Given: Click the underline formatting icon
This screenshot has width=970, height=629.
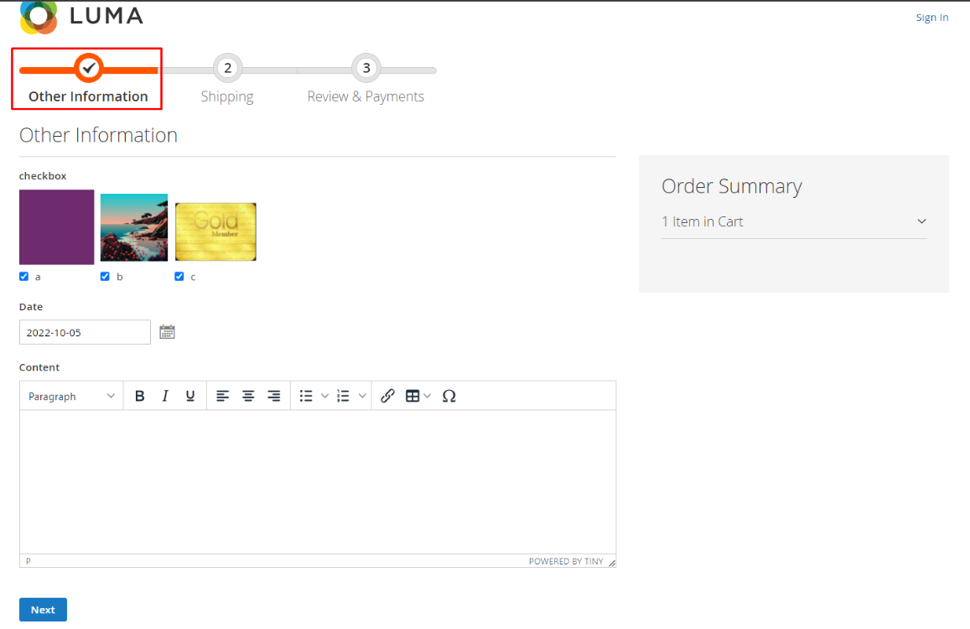Looking at the screenshot, I should click(190, 396).
